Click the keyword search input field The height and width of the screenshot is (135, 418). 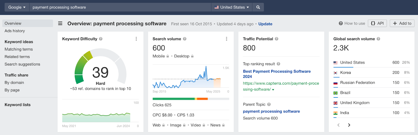click(120, 7)
